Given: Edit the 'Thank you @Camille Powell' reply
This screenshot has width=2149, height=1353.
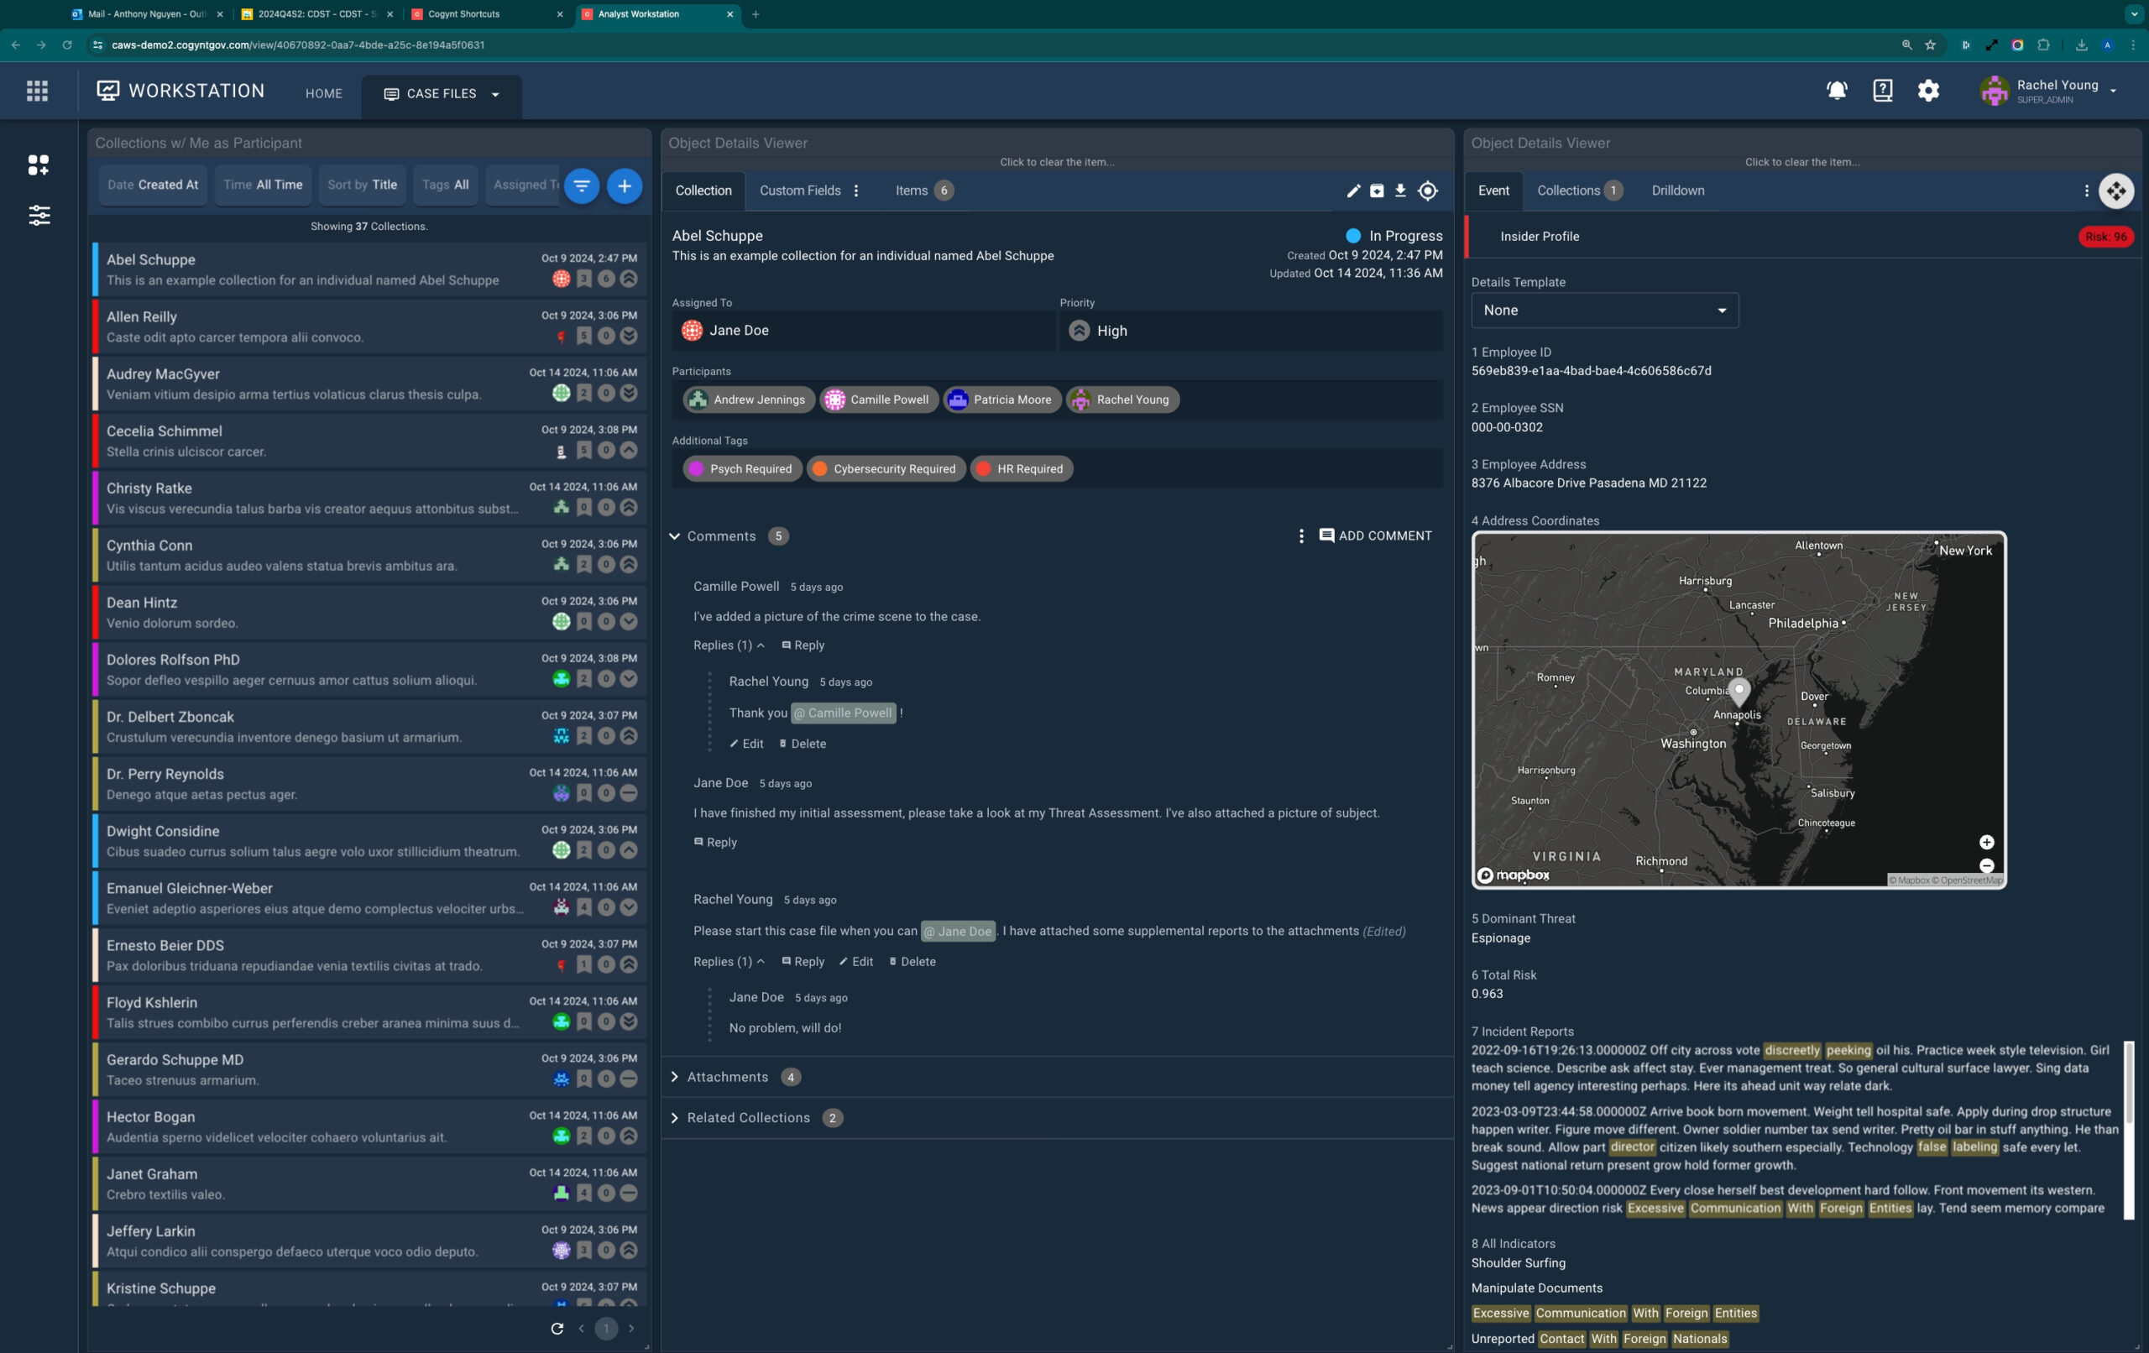Looking at the screenshot, I should coord(746,744).
